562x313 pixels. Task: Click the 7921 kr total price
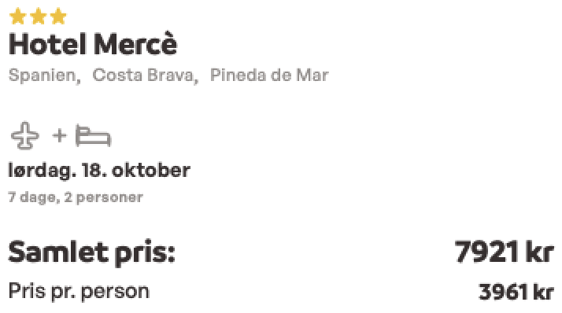coord(505,252)
